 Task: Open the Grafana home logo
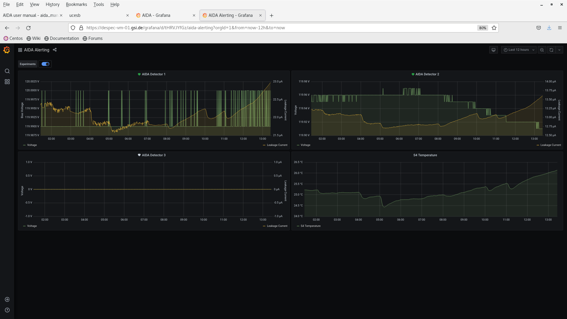(x=7, y=50)
